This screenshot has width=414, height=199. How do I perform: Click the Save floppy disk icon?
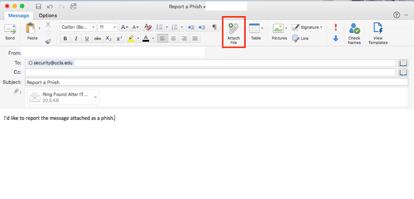pos(39,6)
